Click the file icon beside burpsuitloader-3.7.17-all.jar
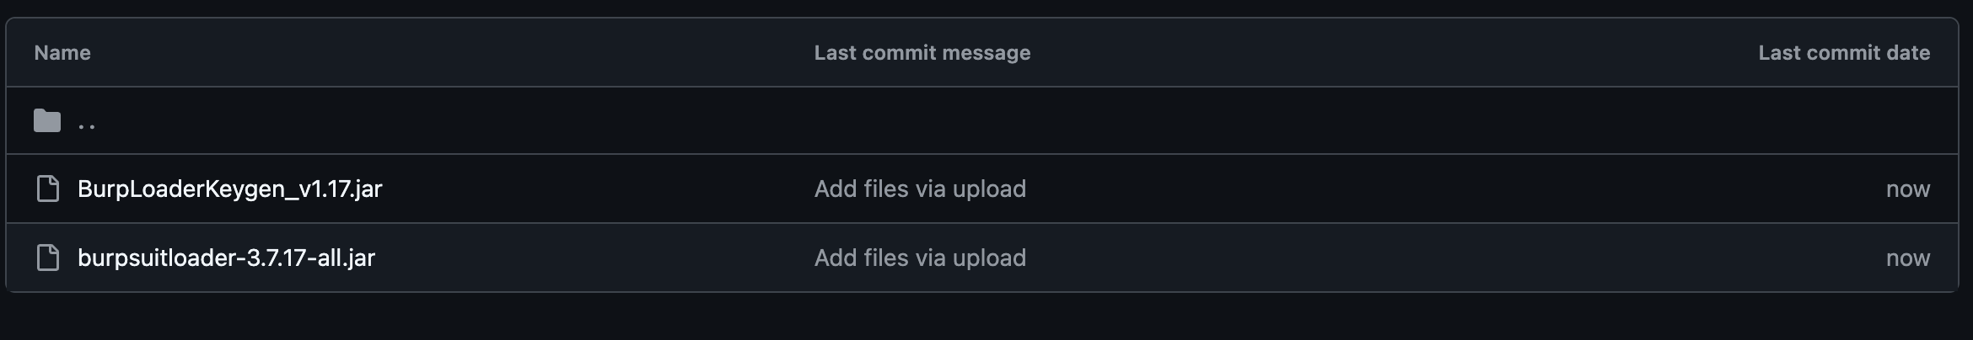 48,258
